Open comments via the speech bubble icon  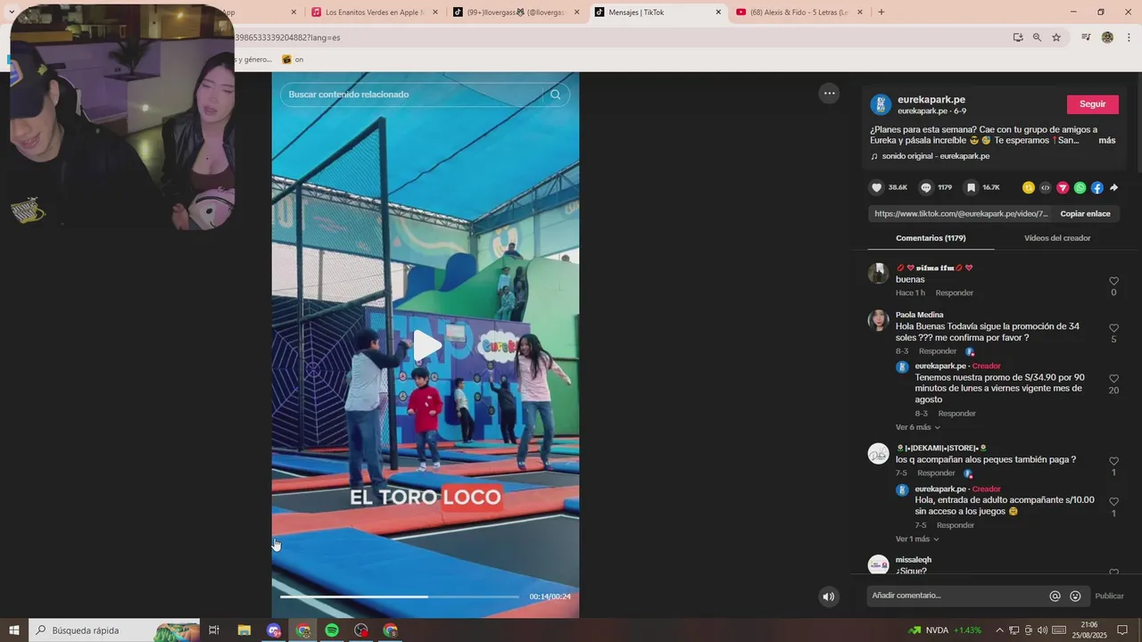926,187
